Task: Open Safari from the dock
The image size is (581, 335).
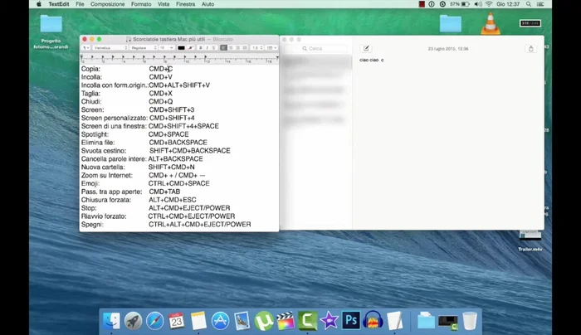Action: pyautogui.click(x=155, y=320)
